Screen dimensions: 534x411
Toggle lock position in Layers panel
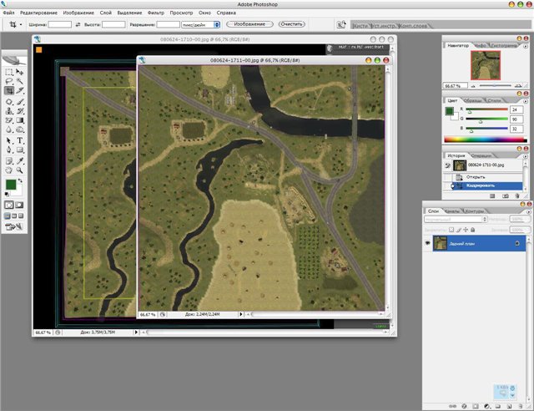(x=466, y=230)
